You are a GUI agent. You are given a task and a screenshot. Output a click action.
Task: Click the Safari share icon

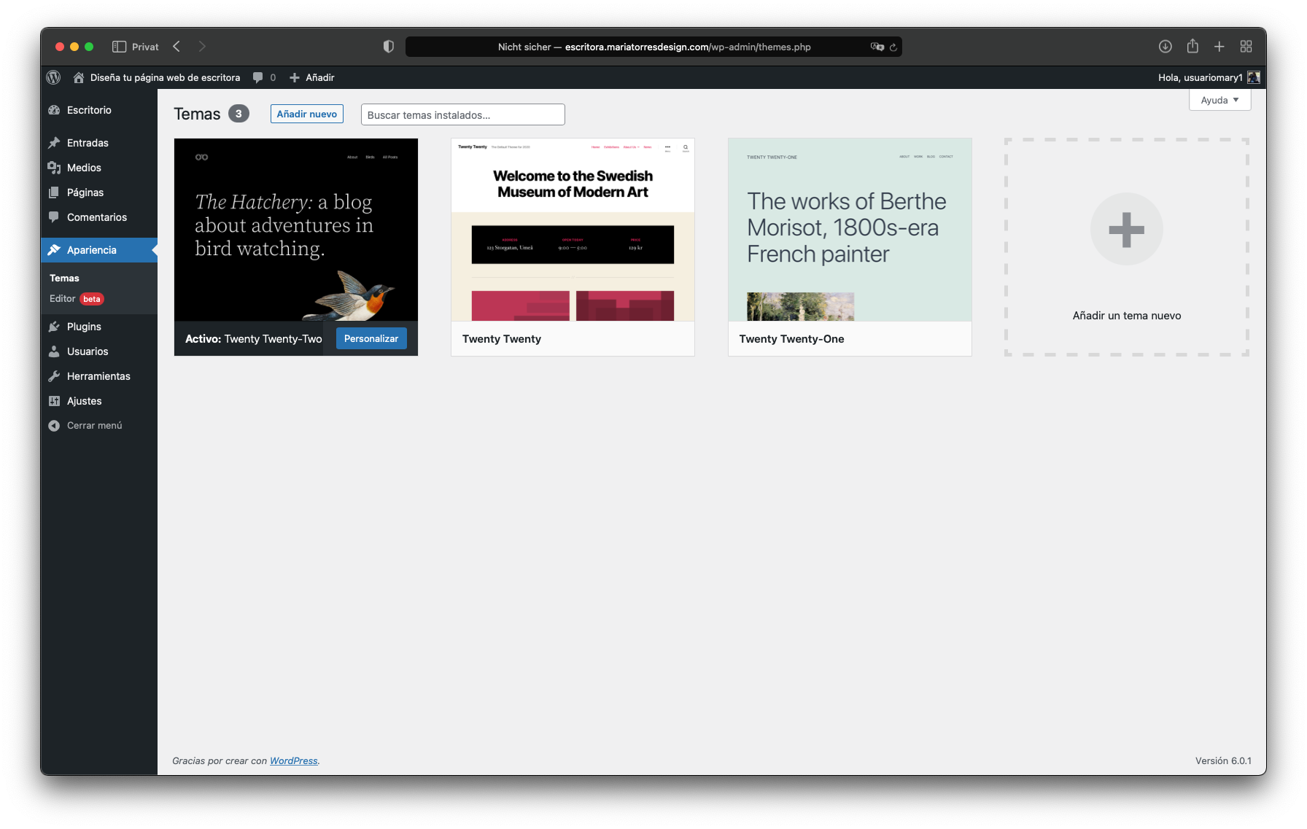1192,47
